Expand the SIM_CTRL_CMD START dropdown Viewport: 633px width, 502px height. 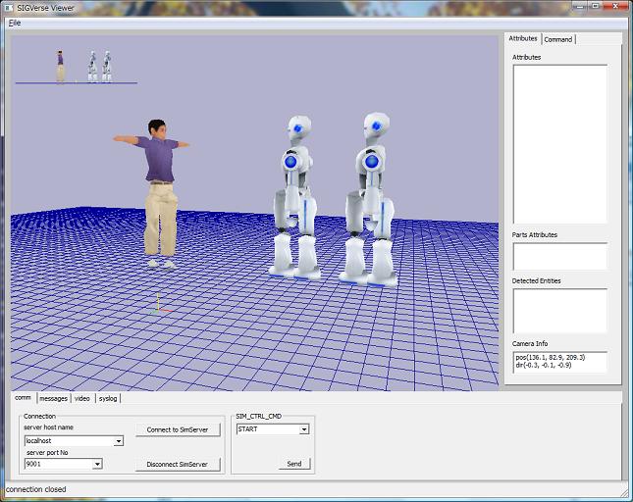pyautogui.click(x=304, y=429)
